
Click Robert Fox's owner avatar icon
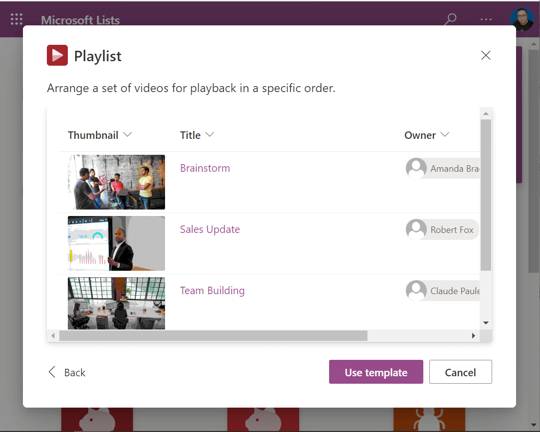pyautogui.click(x=416, y=229)
